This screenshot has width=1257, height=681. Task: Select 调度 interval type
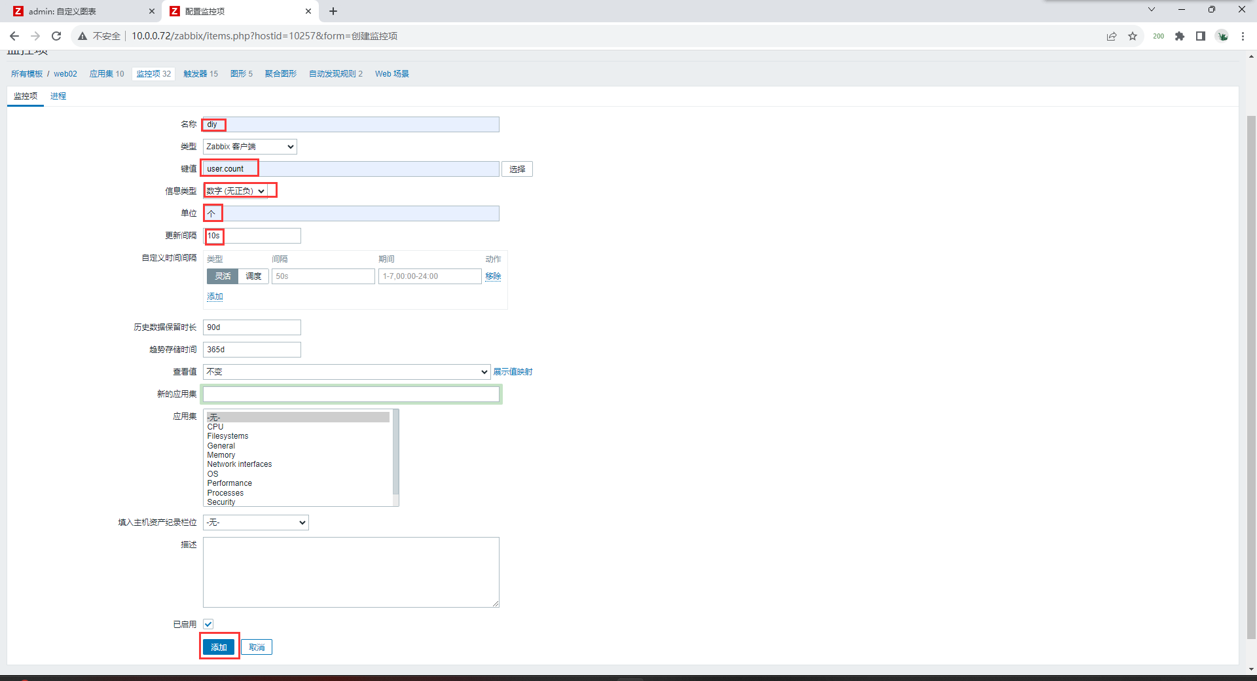coord(253,276)
